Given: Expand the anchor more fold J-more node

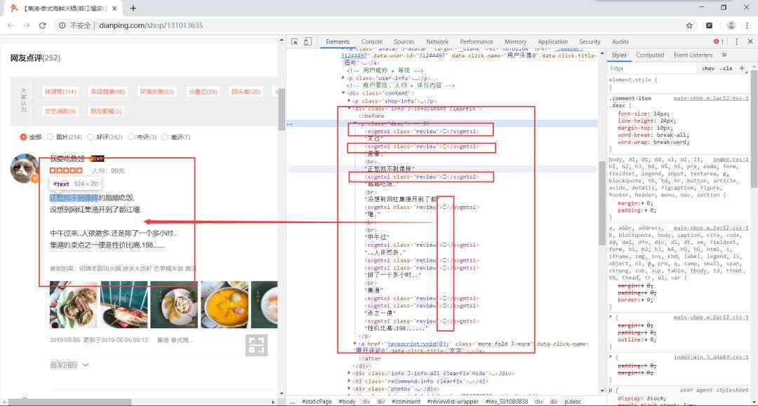Looking at the screenshot, I should [x=355, y=344].
